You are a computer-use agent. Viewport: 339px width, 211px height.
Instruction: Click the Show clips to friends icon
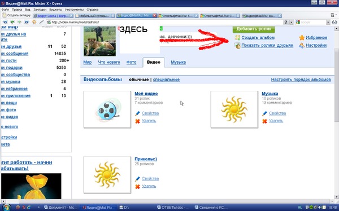[237, 46]
